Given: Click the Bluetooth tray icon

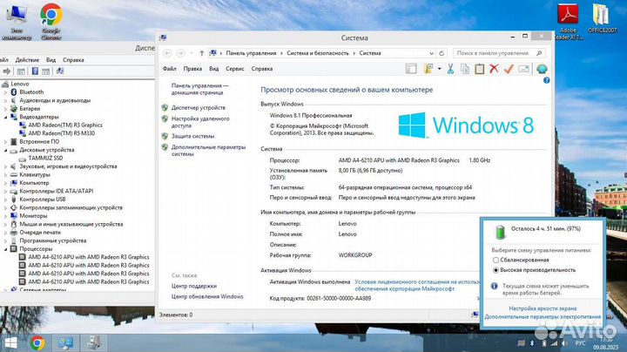Looking at the screenshot, I should 532,343.
